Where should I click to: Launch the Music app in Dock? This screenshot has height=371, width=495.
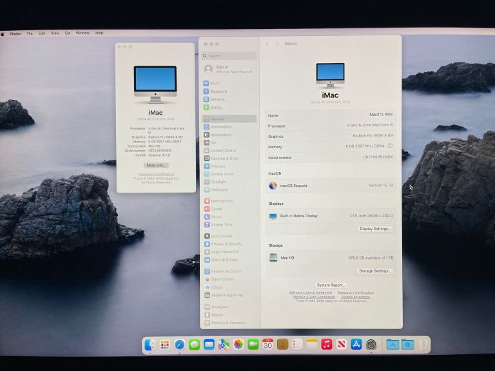[326, 344]
